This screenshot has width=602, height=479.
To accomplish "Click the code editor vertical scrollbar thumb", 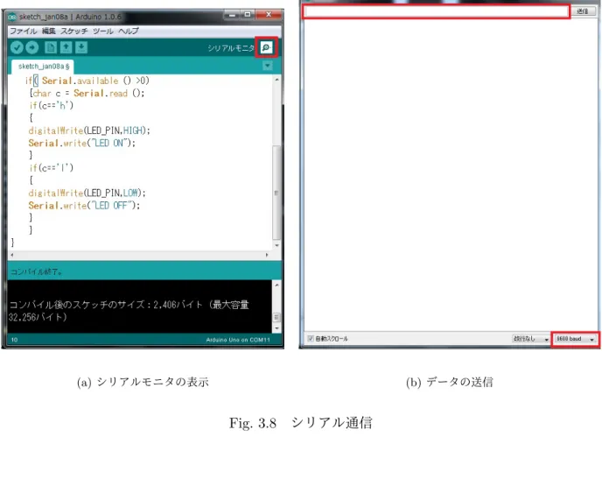I will click(x=276, y=192).
